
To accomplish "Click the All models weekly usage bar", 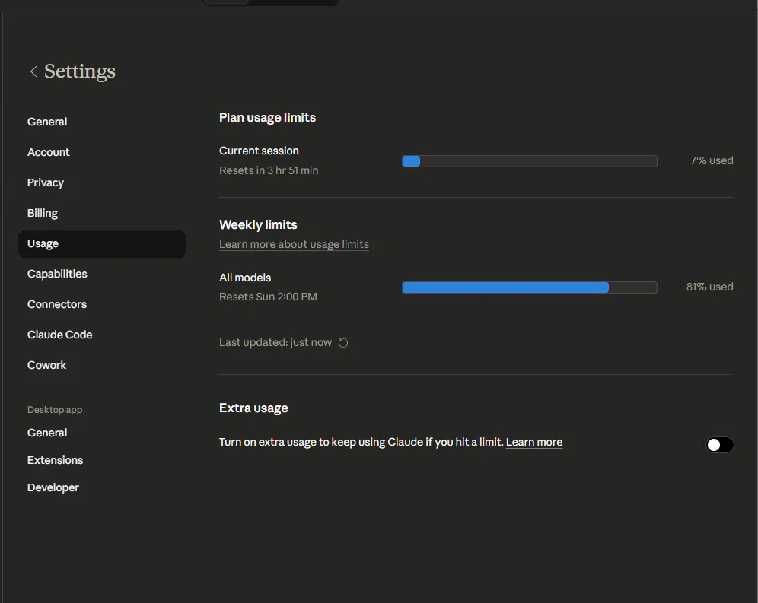I will click(529, 287).
